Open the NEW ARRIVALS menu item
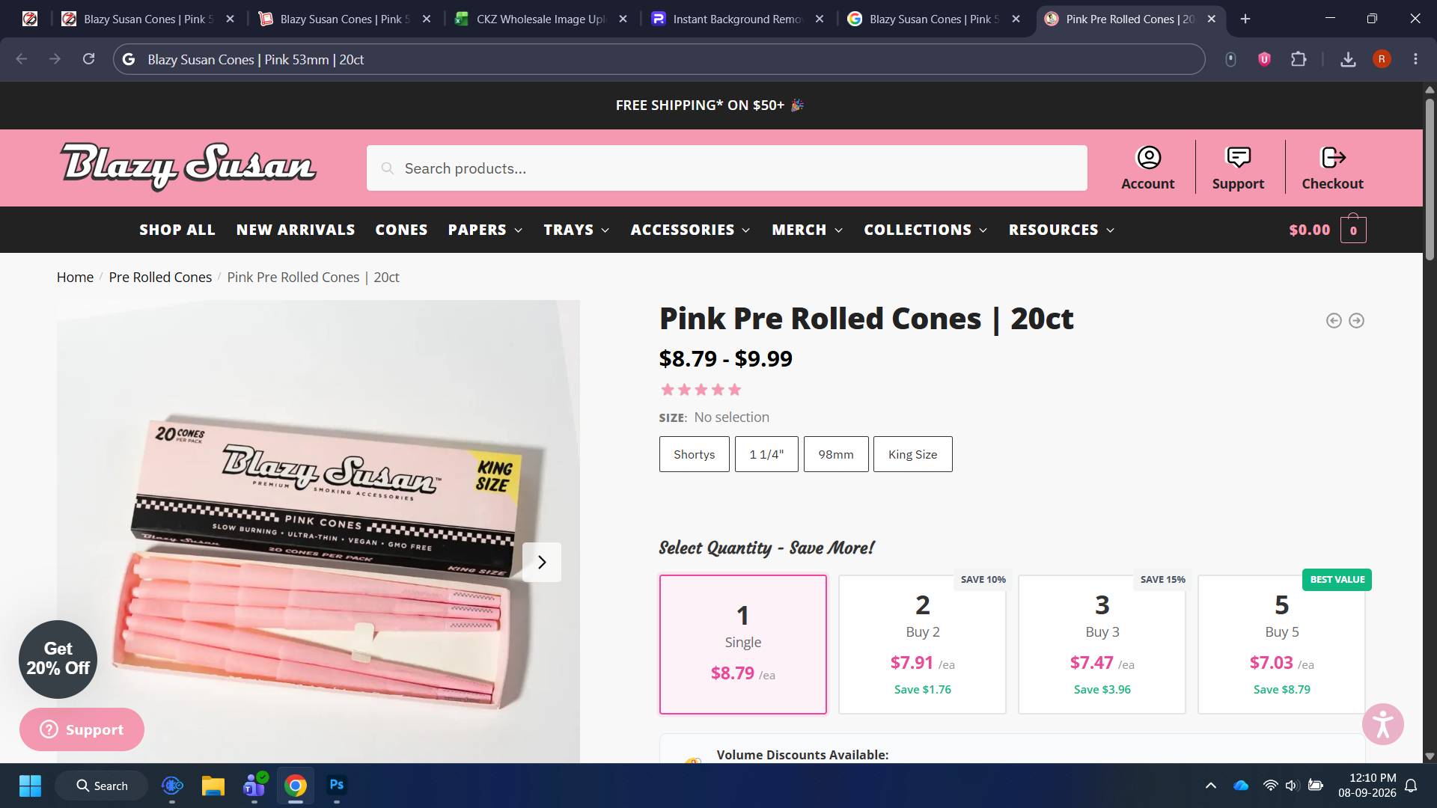 (x=296, y=230)
